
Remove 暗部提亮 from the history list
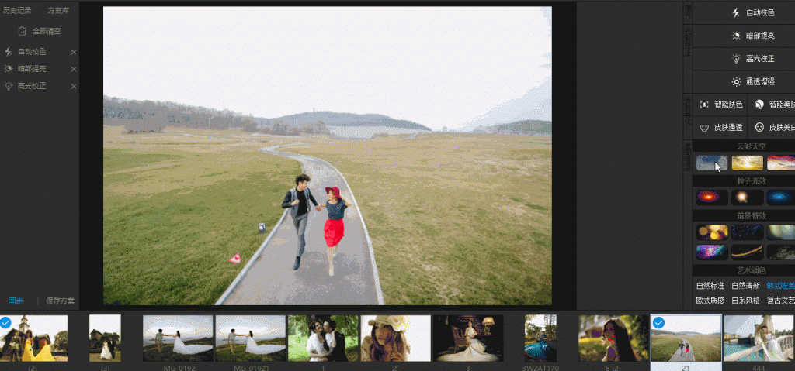click(x=74, y=69)
